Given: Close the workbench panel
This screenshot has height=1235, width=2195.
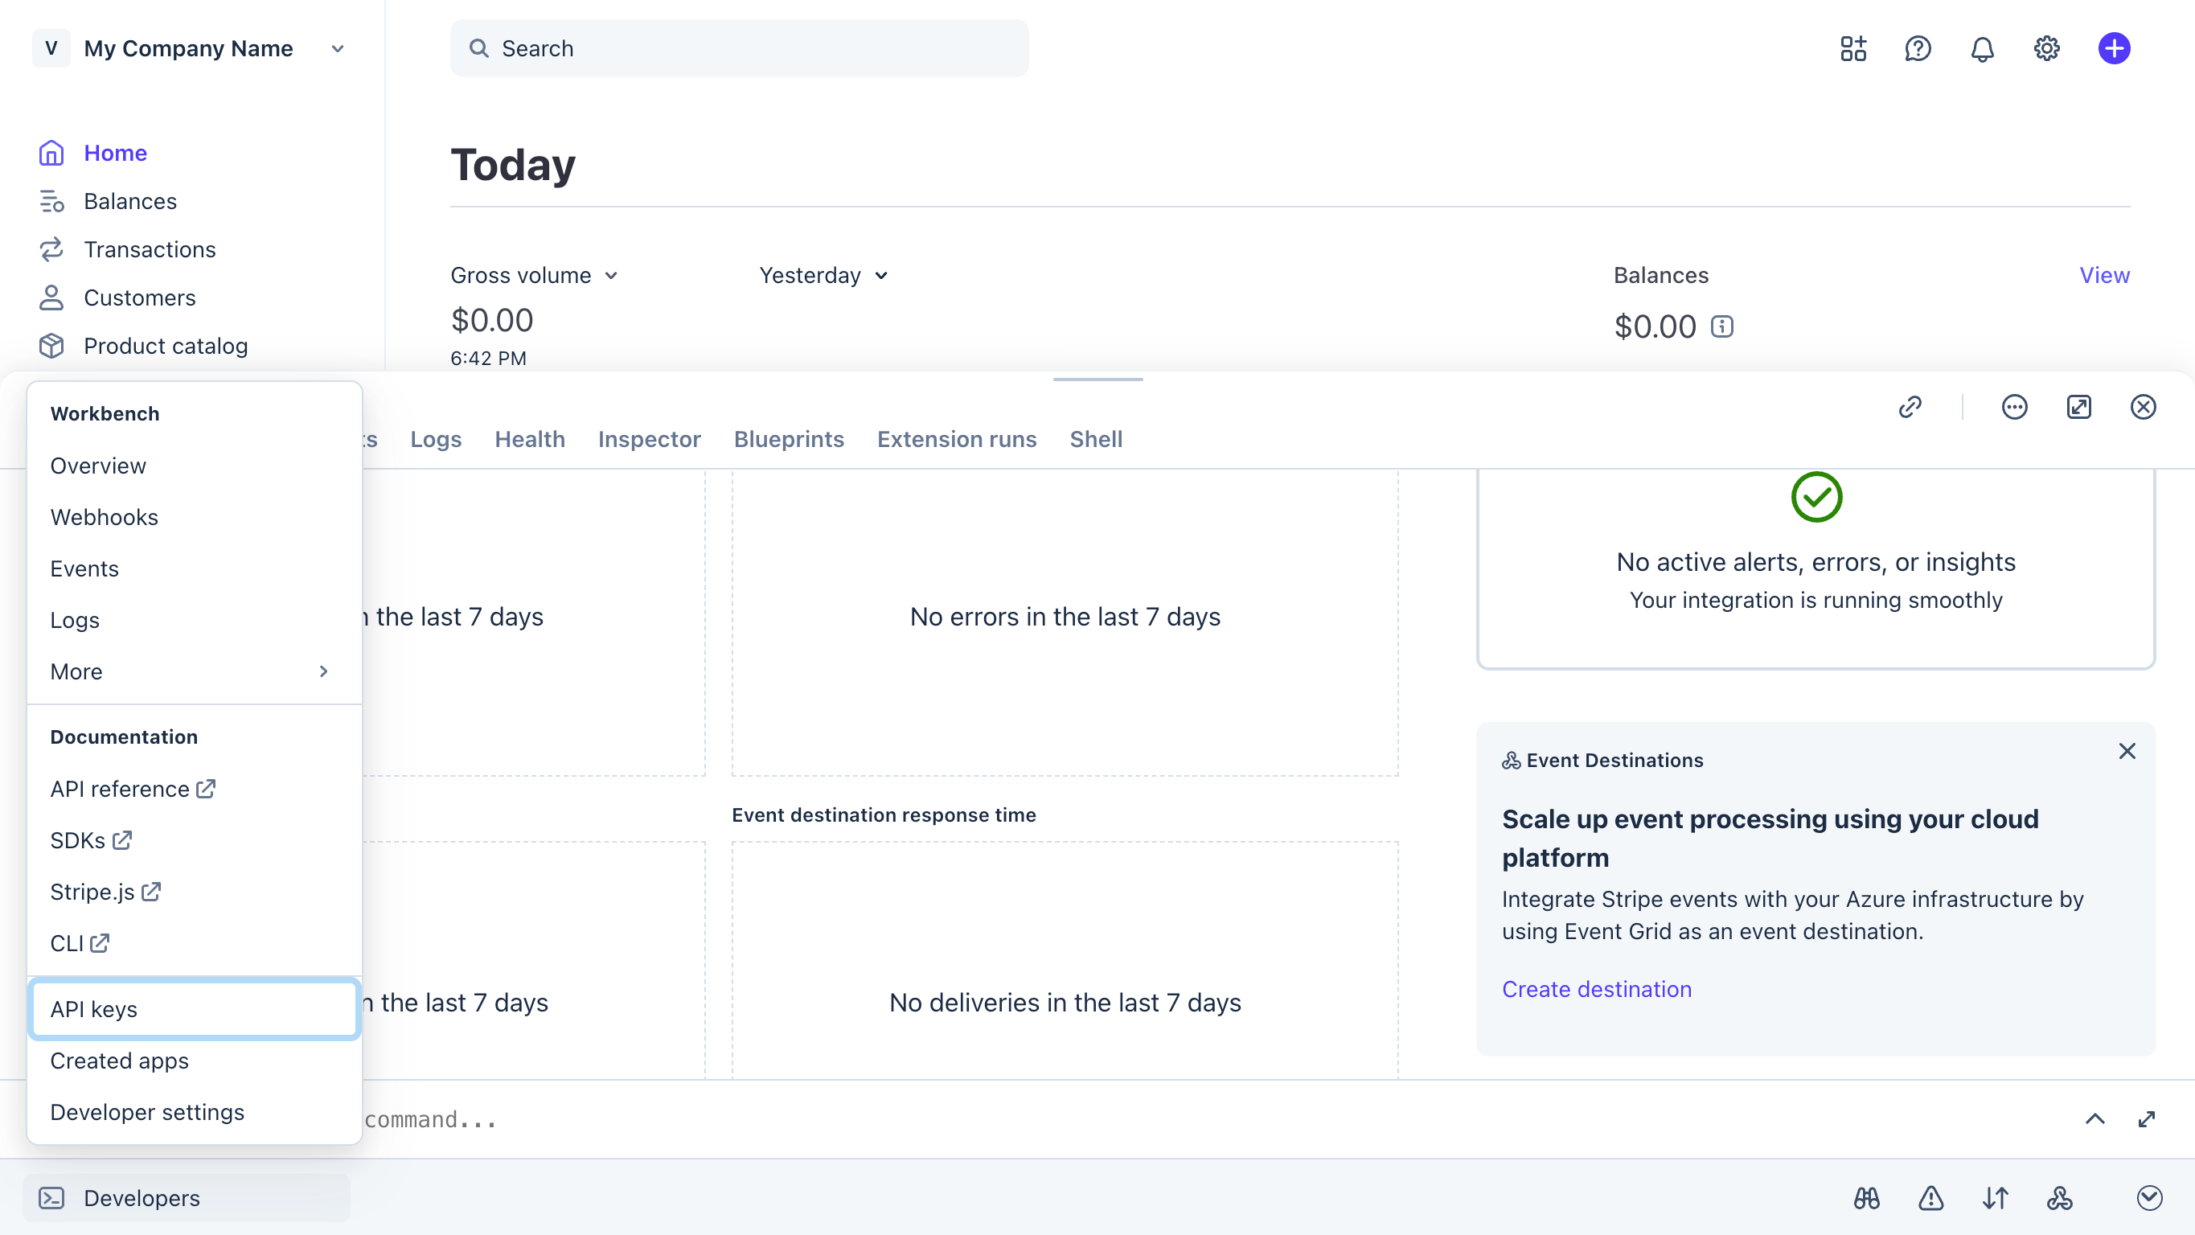Looking at the screenshot, I should [2143, 407].
